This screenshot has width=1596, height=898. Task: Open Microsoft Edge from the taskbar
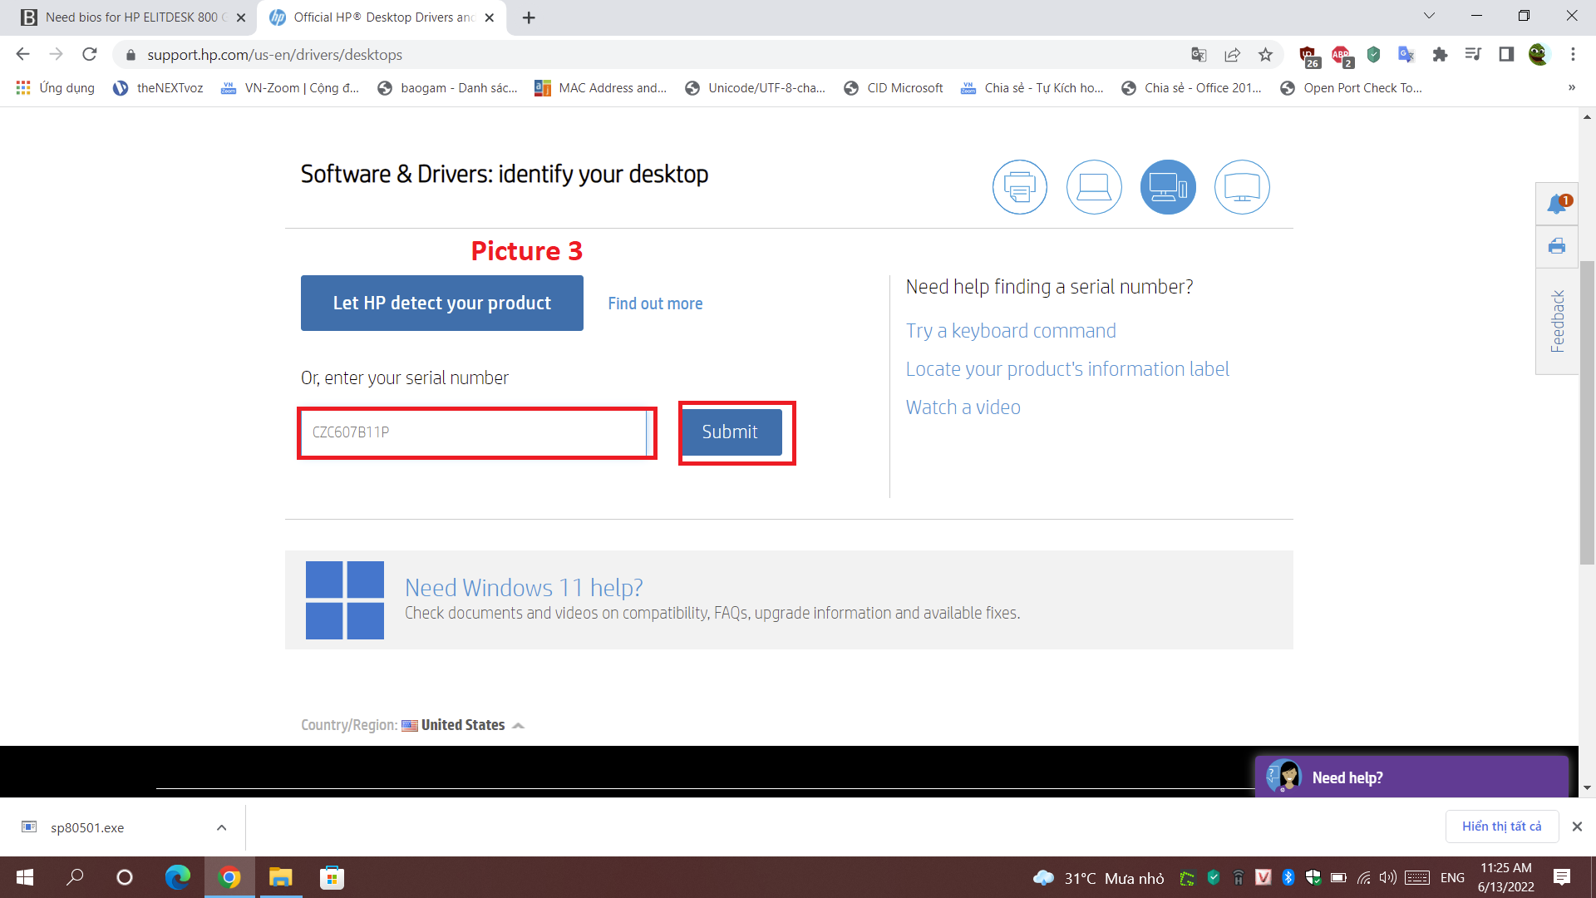pos(177,877)
